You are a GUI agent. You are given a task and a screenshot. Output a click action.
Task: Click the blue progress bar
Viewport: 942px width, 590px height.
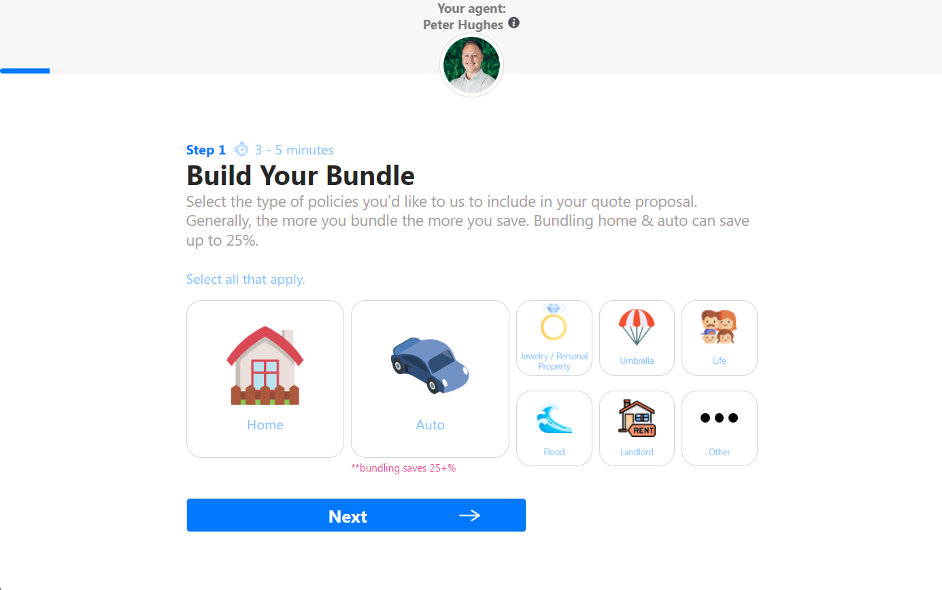click(x=24, y=71)
